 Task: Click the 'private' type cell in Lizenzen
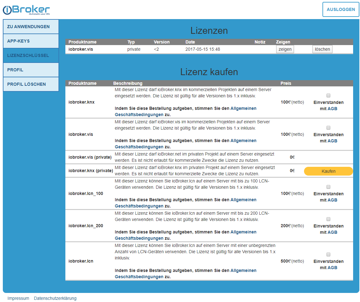(134, 49)
